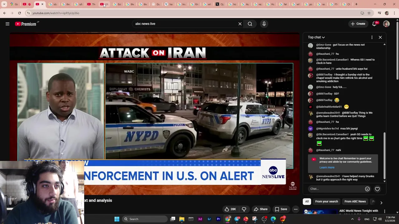Select the From your search chip
399x224 pixels.
click(326, 202)
